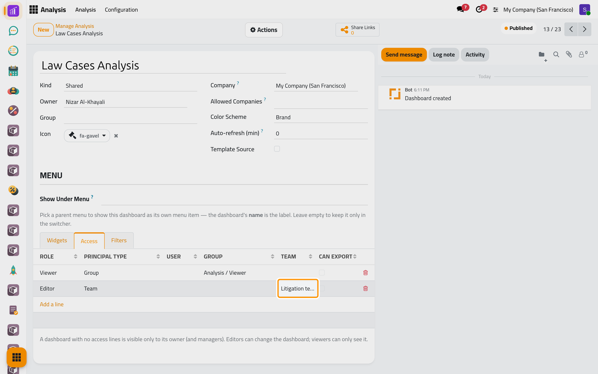Open the Discuss chat bubble sidebar icon
Image resolution: width=598 pixels, height=374 pixels.
point(13,31)
